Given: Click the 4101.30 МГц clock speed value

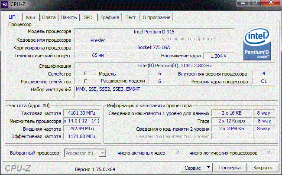Looking at the screenshot, I should [x=81, y=113].
